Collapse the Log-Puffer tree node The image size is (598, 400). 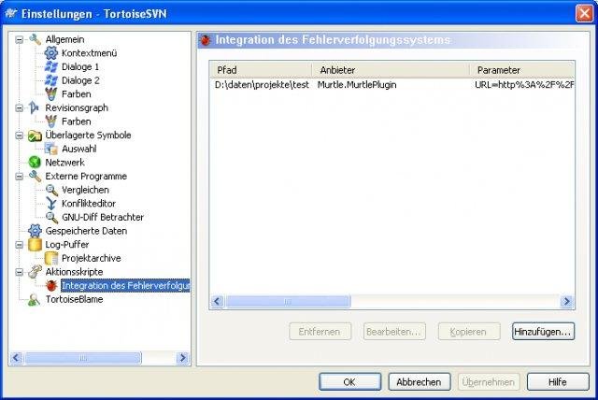coord(19,245)
